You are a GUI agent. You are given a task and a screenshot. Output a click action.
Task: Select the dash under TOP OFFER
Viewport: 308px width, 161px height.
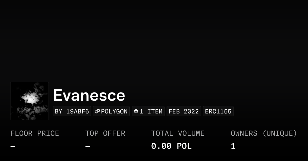click(88, 146)
